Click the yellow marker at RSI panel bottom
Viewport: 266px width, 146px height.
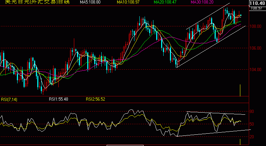(240, 142)
